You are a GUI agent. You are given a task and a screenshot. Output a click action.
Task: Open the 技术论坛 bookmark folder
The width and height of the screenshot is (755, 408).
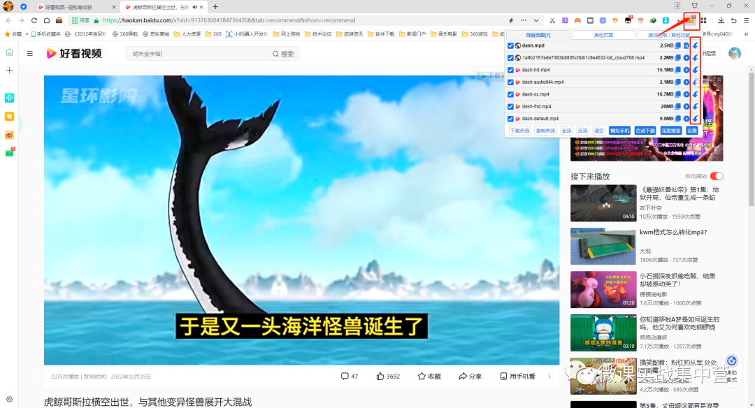pyautogui.click(x=318, y=34)
